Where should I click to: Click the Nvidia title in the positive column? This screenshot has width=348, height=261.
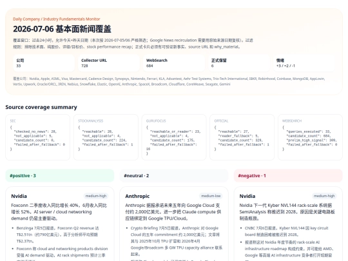click(x=19, y=196)
